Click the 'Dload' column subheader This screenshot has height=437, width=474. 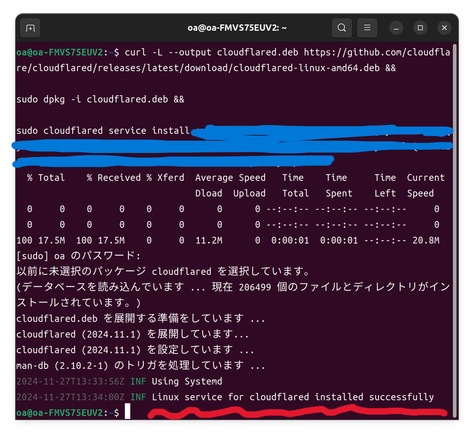209,193
